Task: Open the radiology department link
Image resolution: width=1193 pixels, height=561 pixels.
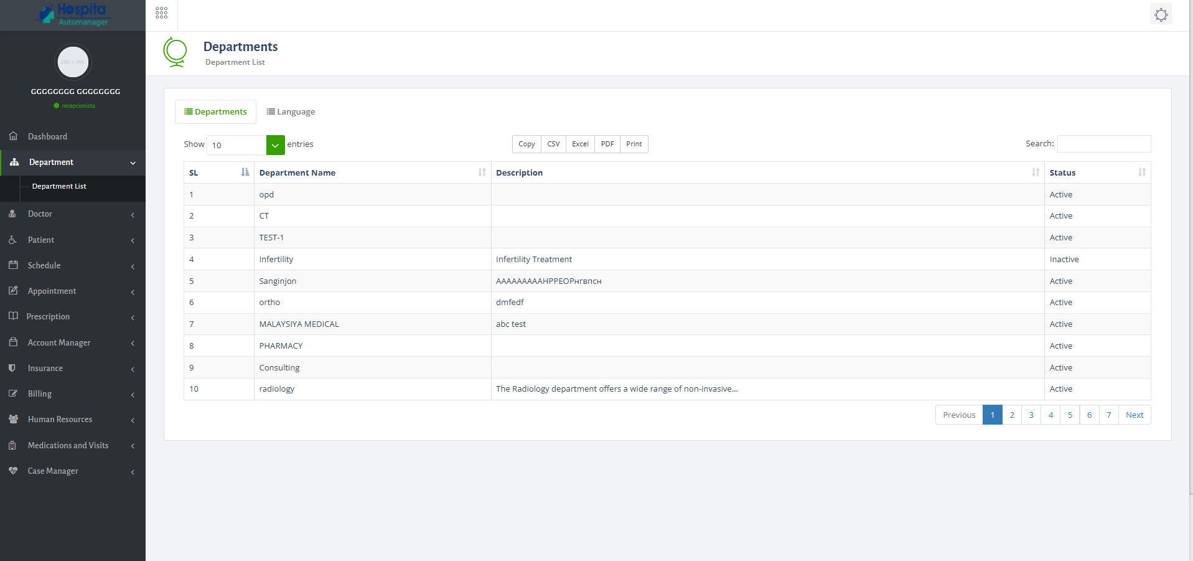Action: (276, 389)
